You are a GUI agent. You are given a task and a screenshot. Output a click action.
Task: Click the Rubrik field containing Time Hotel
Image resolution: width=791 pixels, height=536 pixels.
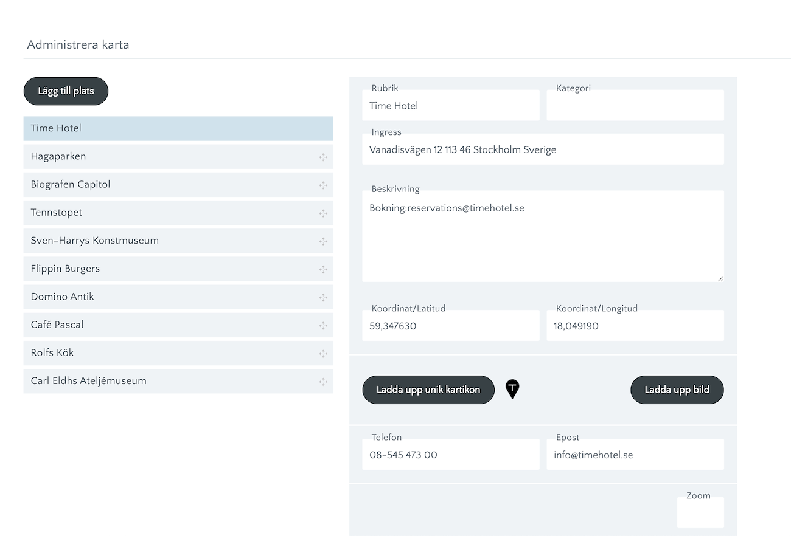450,106
